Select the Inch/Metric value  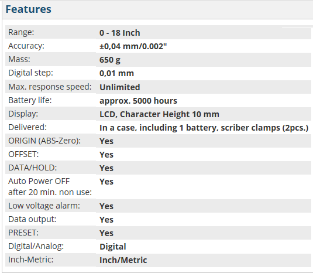[x=123, y=260]
